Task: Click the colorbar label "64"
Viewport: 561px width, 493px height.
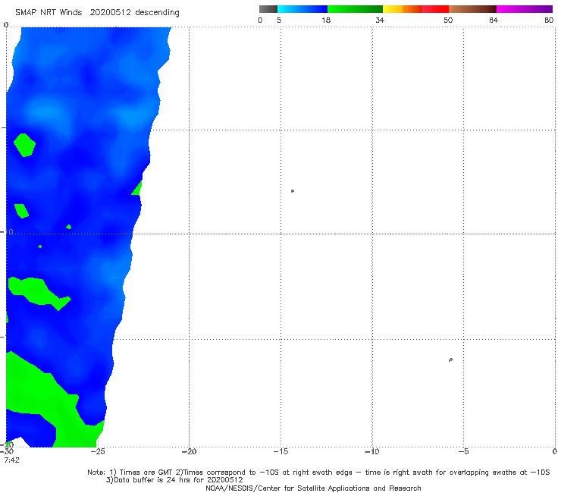Action: tap(494, 20)
